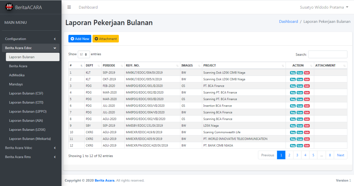Sort table by ACTION column

(x=300, y=65)
